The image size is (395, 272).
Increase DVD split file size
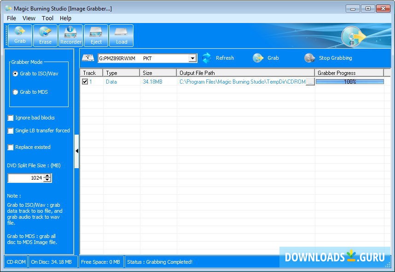[47, 176]
